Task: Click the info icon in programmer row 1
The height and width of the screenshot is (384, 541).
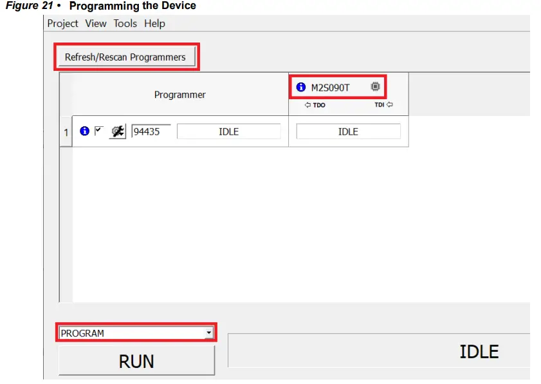Action: [84, 131]
